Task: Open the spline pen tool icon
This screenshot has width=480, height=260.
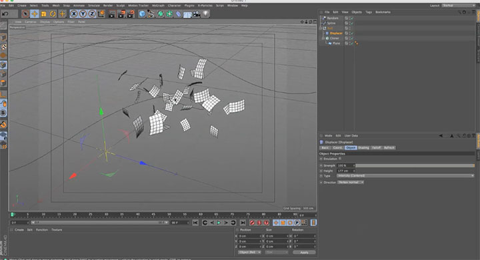Action: pyautogui.click(x=151, y=14)
